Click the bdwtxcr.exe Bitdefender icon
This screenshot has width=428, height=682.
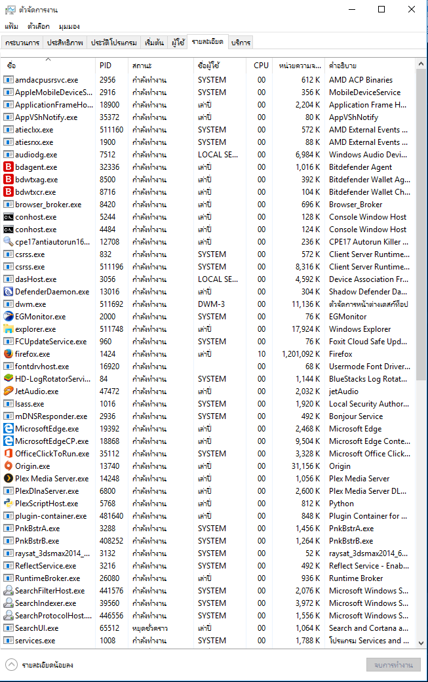pos(9,191)
